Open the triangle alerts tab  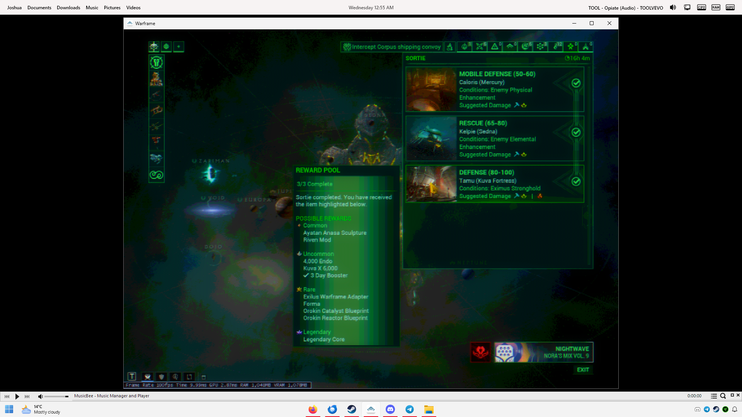pyautogui.click(x=495, y=47)
